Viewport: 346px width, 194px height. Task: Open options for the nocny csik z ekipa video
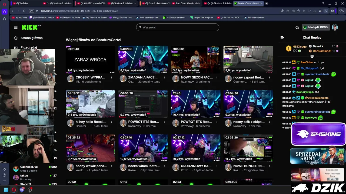click(269, 122)
